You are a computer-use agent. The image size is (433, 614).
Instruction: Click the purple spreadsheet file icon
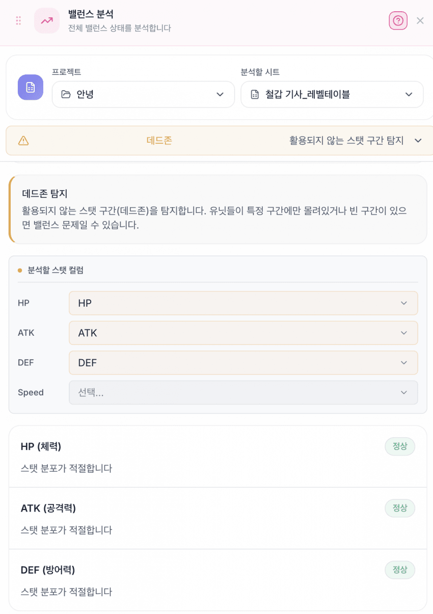tap(31, 87)
